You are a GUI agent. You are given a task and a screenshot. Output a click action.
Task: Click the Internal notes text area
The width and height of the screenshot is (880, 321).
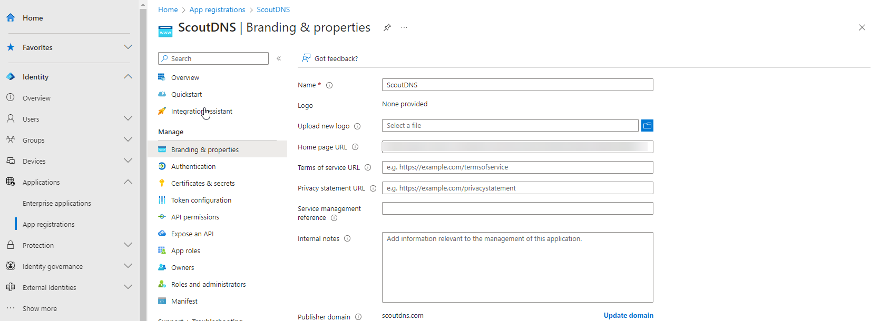pos(517,267)
